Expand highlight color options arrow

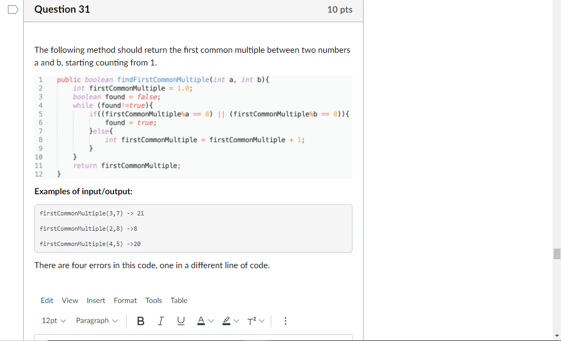[236, 321]
